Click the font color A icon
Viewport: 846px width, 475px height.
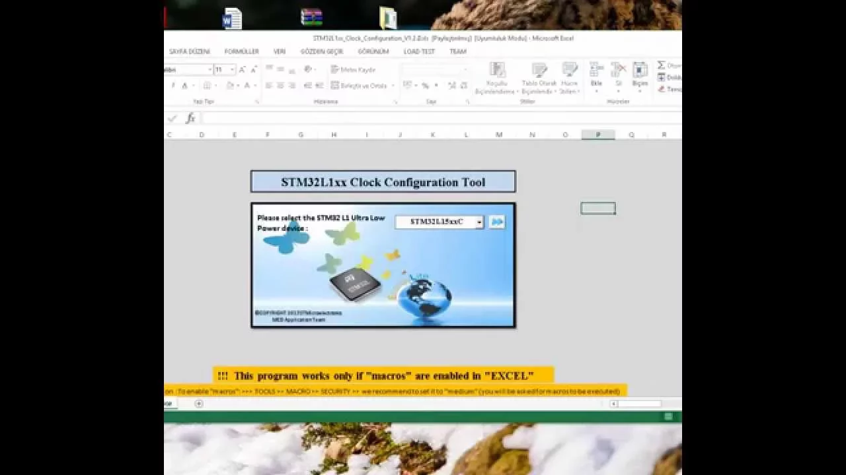[247, 86]
